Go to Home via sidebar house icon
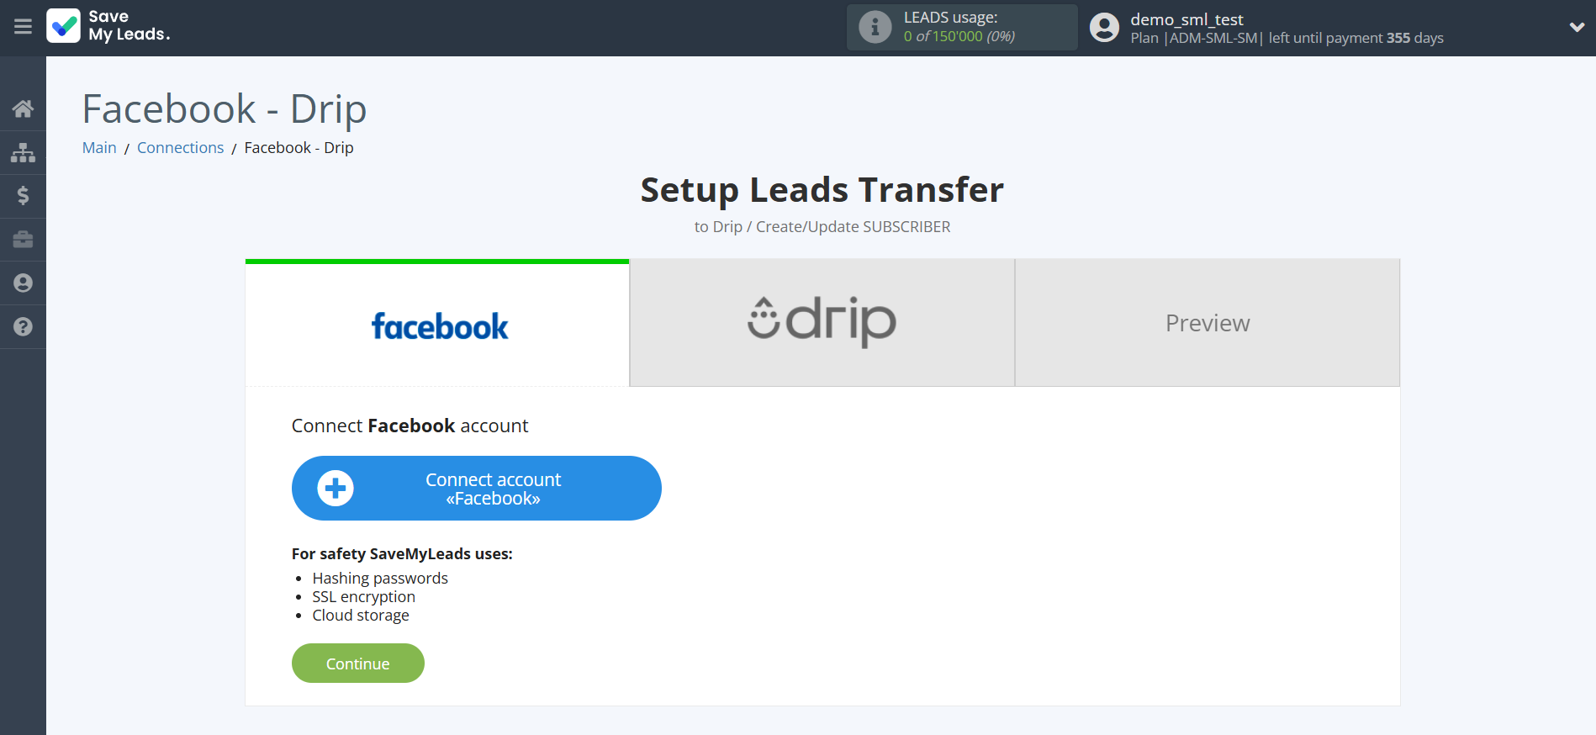The width and height of the screenshot is (1596, 735). point(23,108)
